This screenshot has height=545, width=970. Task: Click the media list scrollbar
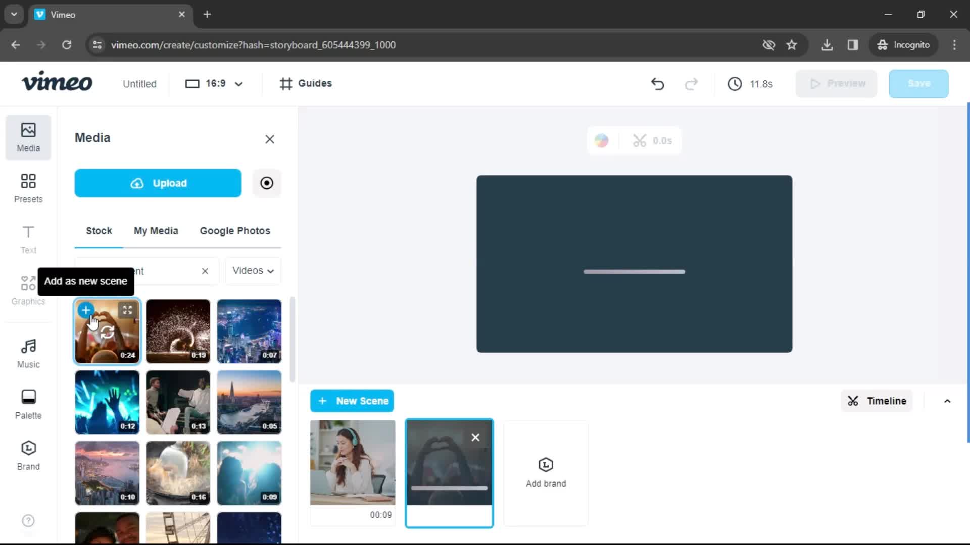coord(292,340)
